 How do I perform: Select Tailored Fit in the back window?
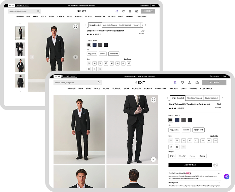(x=114, y=54)
